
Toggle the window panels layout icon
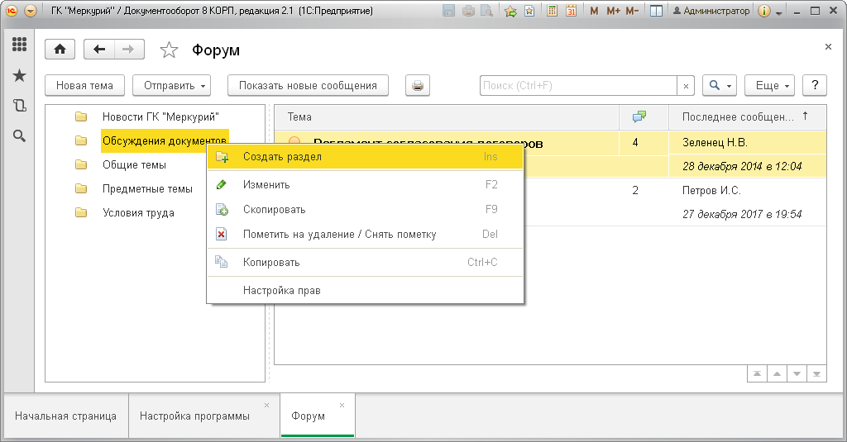pyautogui.click(x=656, y=10)
